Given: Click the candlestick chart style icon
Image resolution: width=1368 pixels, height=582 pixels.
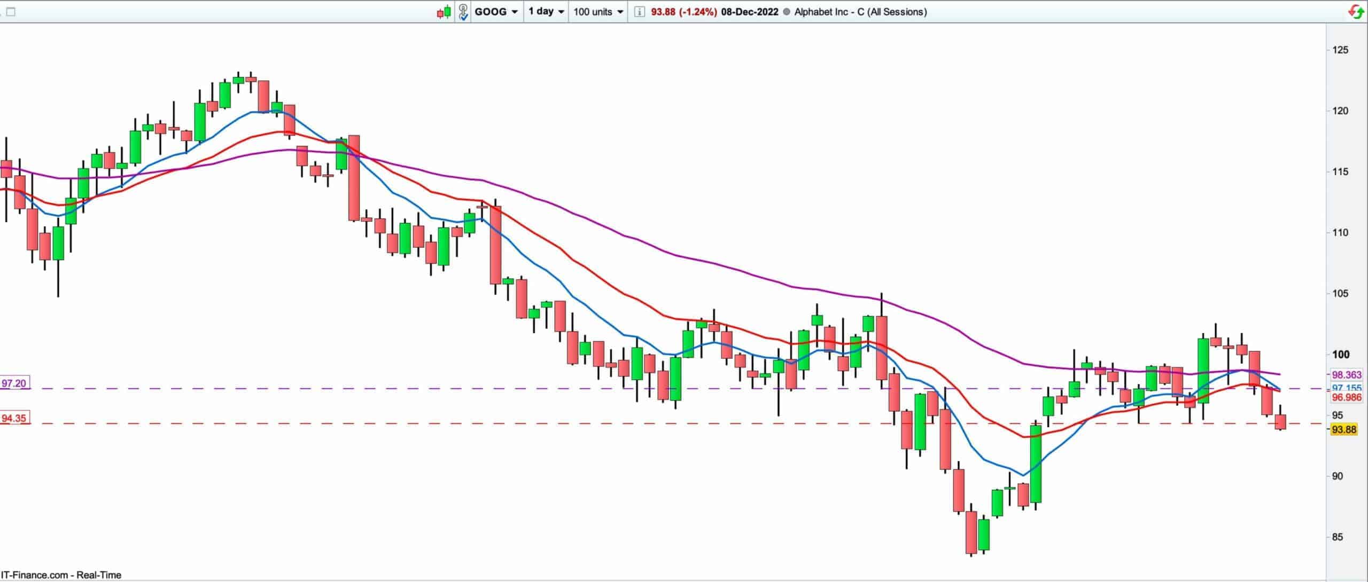Looking at the screenshot, I should [x=444, y=12].
